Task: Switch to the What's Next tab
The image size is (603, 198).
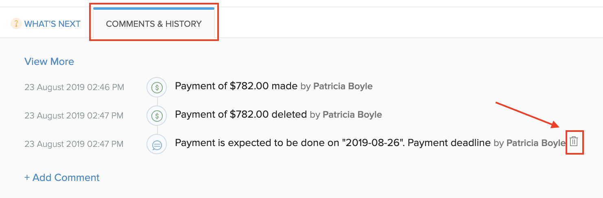Action: [x=52, y=24]
